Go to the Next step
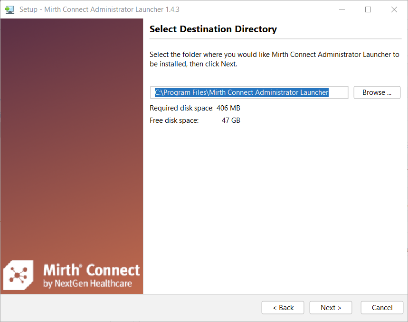The image size is (408, 322). [331, 308]
